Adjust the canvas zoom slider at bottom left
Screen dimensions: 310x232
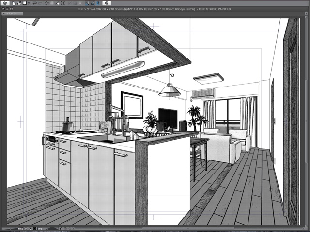coord(10,229)
